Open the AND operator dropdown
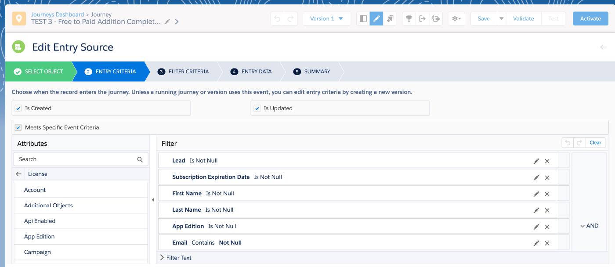Viewport: 615px width, 267px height. [x=589, y=226]
